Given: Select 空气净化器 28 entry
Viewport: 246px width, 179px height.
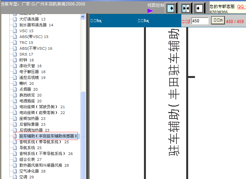Looking at the screenshot, I should [x=32, y=171].
